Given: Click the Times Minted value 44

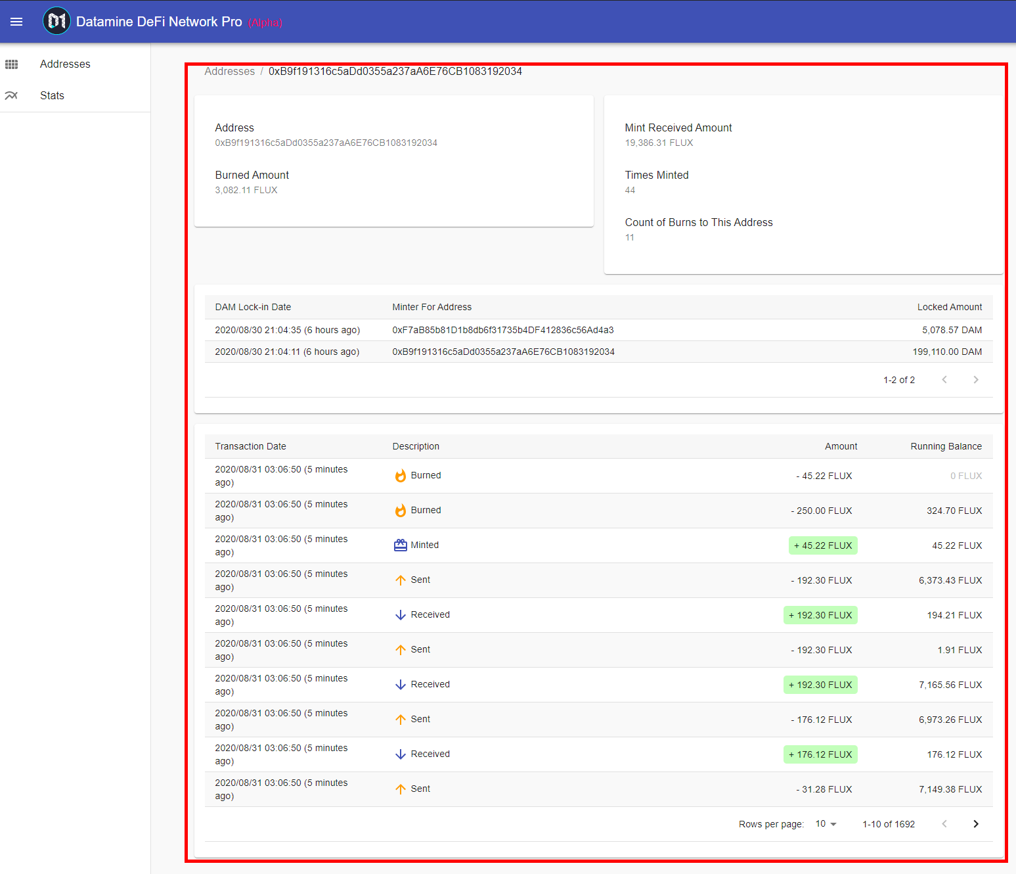Looking at the screenshot, I should pos(630,190).
